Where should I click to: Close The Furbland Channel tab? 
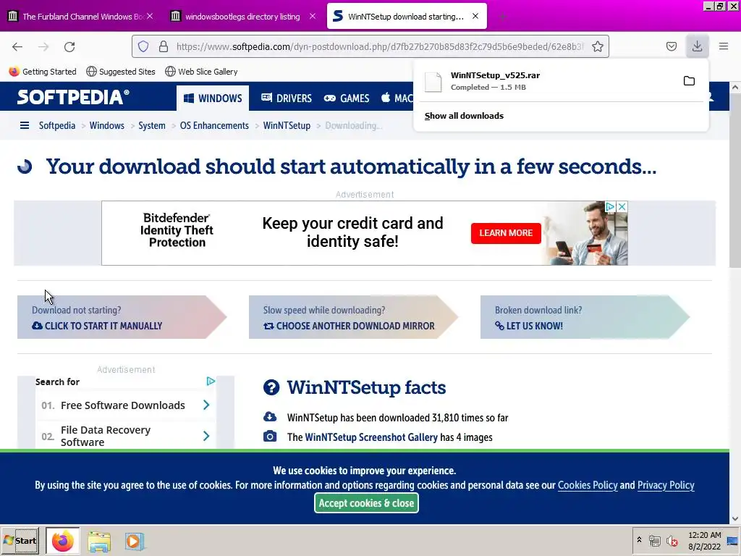pos(150,16)
